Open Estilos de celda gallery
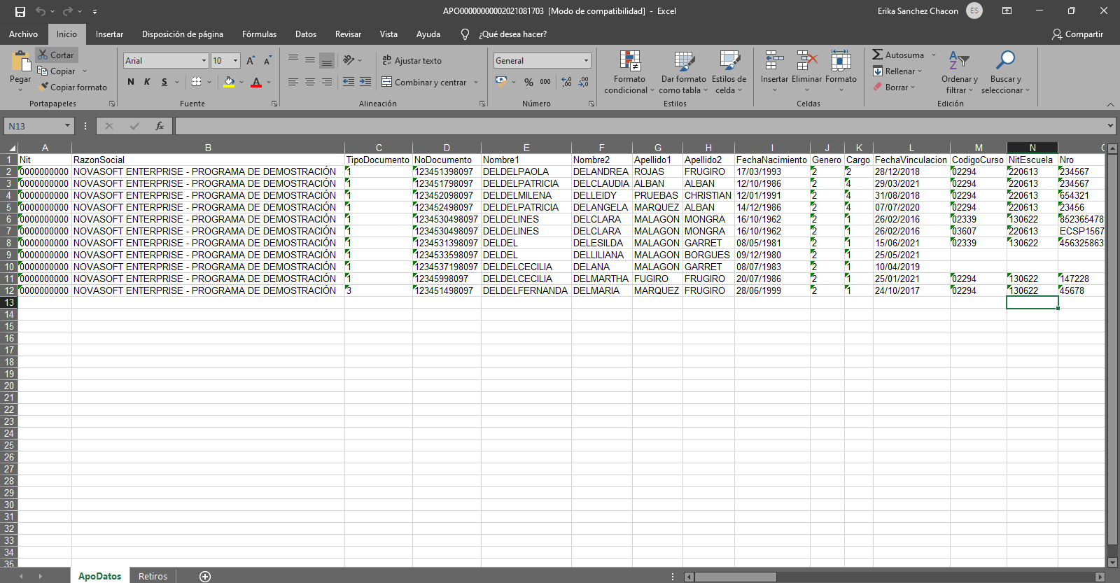The width and height of the screenshot is (1120, 583). 729,72
